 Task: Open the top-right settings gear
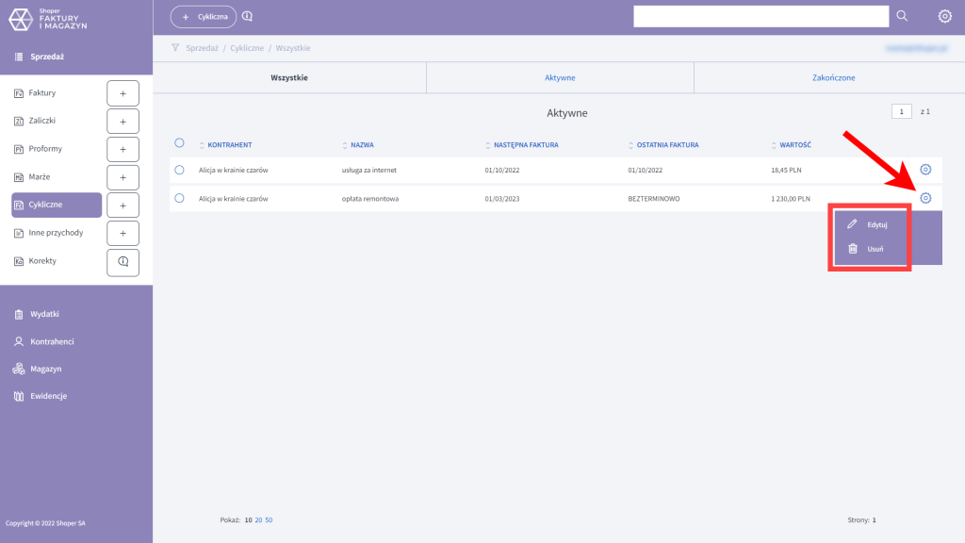944,16
